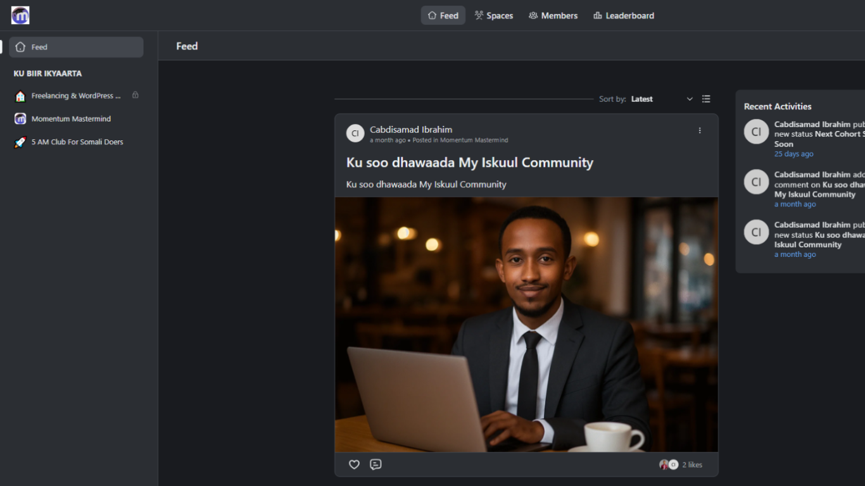Open the Leaderboard tab
Screen dimensions: 865x486
click(x=624, y=16)
